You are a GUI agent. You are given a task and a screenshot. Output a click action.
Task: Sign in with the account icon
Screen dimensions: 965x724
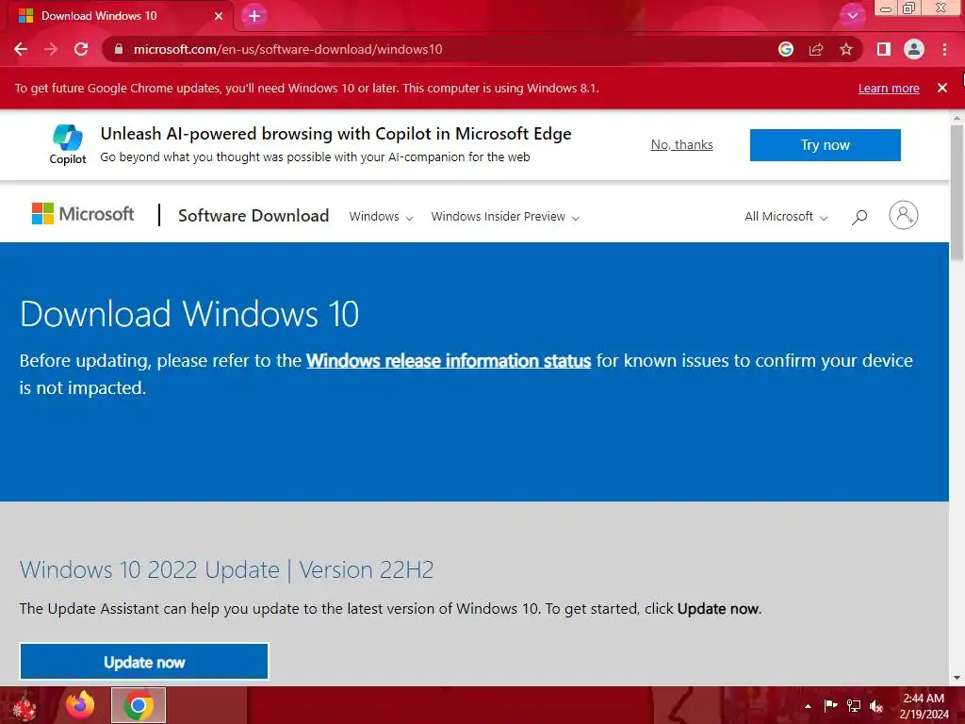click(904, 216)
